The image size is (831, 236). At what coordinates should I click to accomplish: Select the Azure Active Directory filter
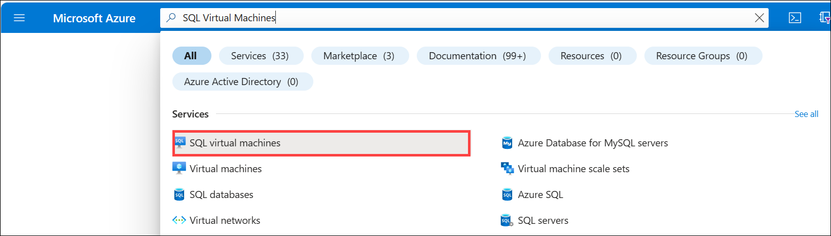(242, 82)
